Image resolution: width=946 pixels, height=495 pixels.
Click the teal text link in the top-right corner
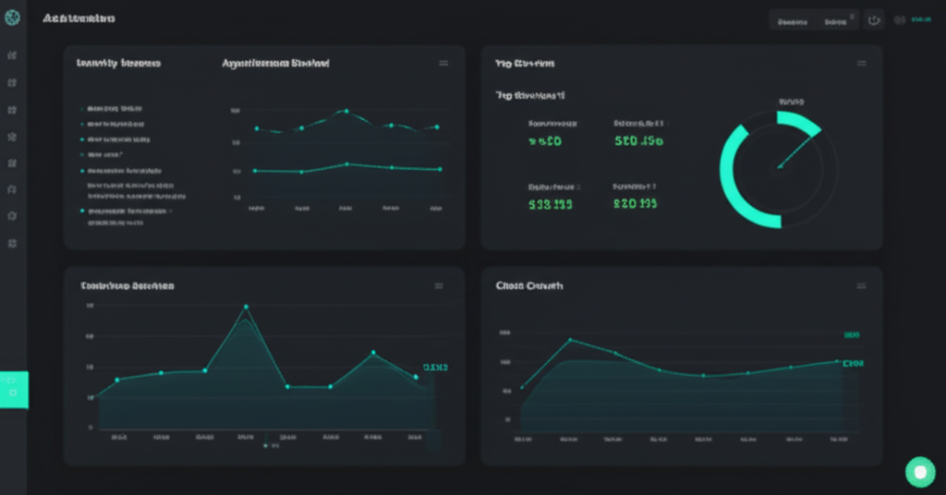point(921,19)
